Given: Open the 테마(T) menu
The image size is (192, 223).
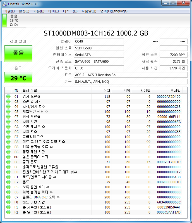Looking at the screenshot, I should coord(53,11).
